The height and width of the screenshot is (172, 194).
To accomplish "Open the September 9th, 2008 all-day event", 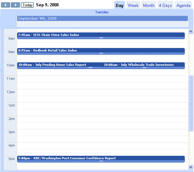I will [102, 18].
